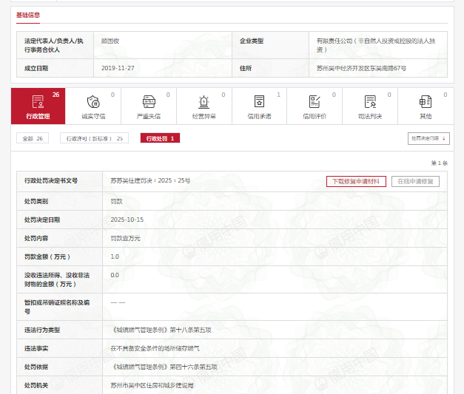Open the 基础信息 section tab

[28, 15]
